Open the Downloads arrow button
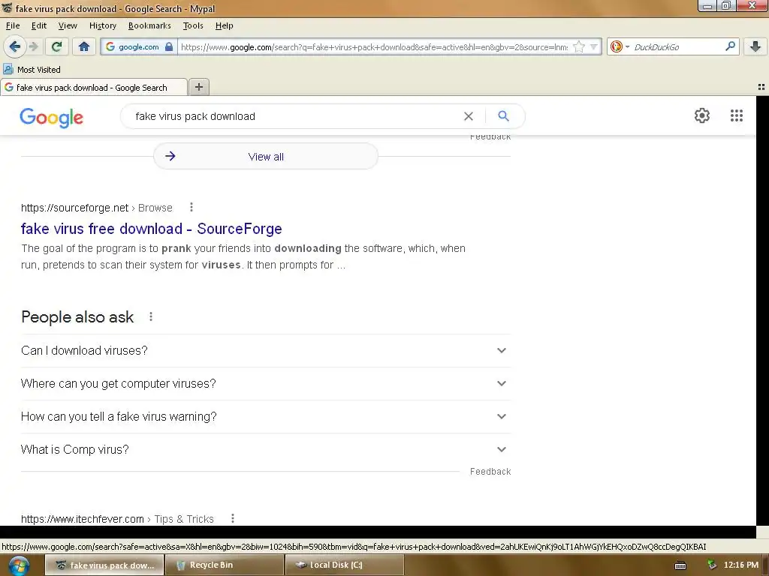769x576 pixels. pyautogui.click(x=755, y=46)
